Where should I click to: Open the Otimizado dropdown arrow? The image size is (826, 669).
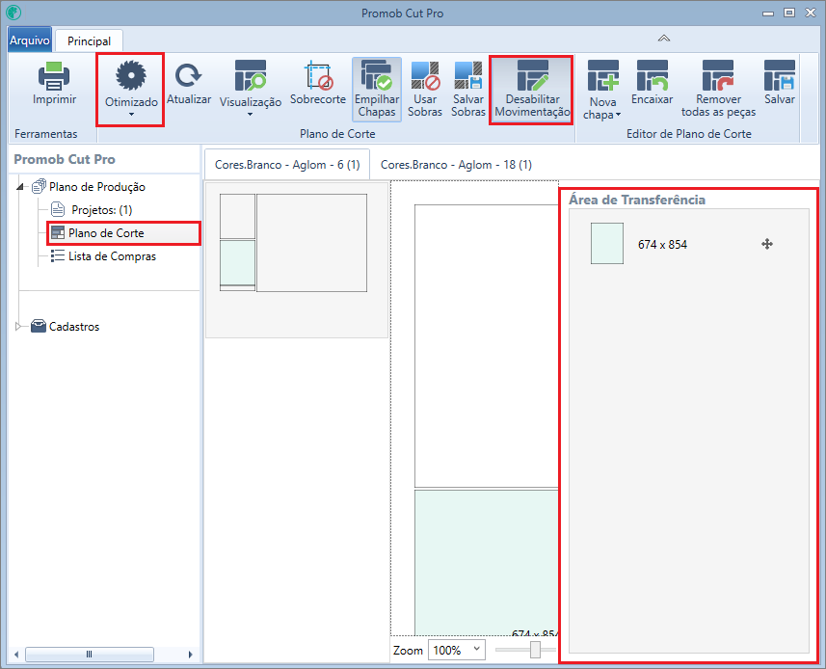coord(131,115)
